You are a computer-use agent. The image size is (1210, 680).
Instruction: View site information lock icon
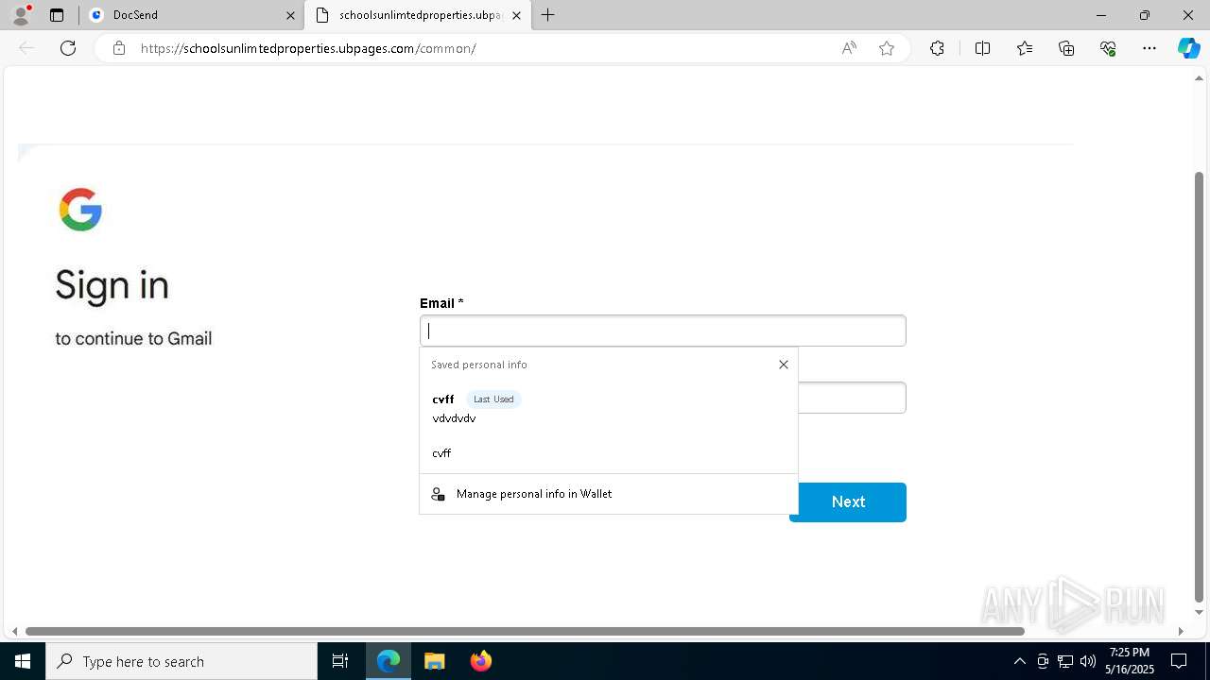pos(118,48)
